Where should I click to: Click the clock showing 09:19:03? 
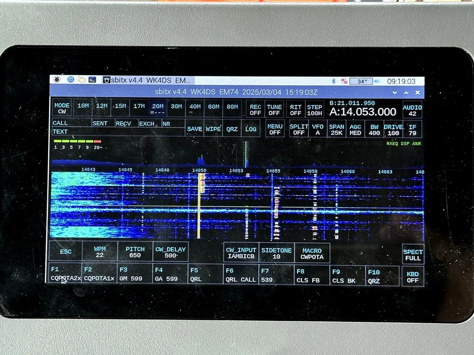(401, 81)
